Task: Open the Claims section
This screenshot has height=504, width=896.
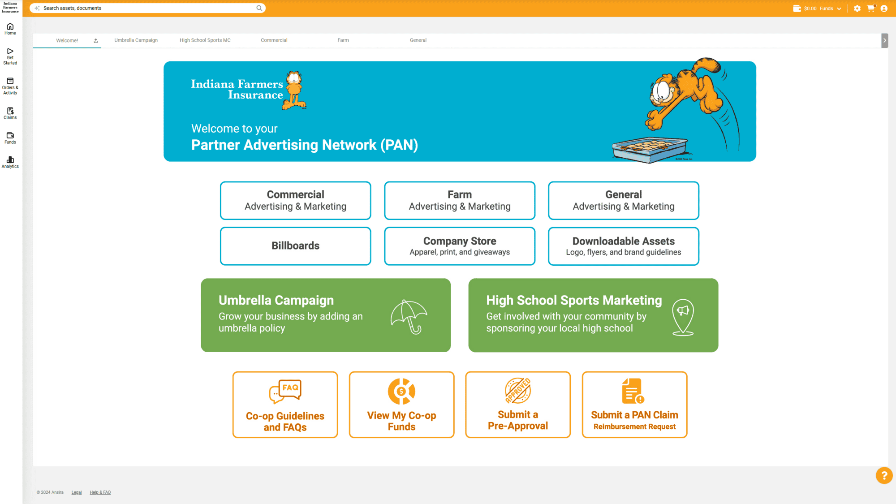Action: [10, 113]
